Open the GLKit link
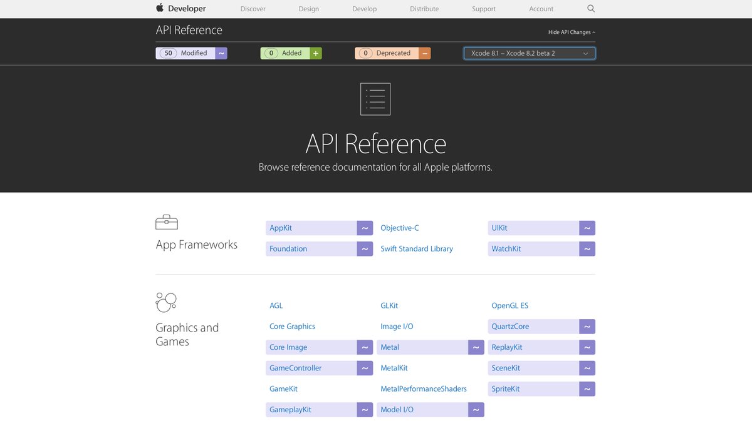 [x=389, y=306]
